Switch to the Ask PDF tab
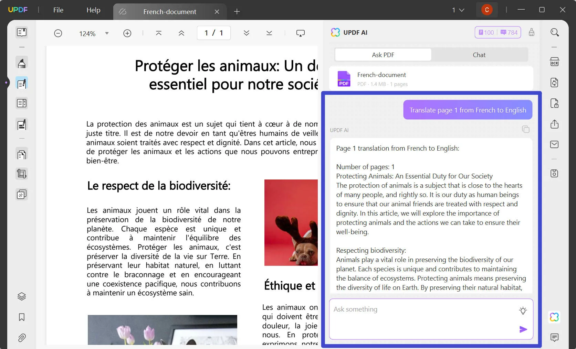This screenshot has height=349, width=576. 383,55
